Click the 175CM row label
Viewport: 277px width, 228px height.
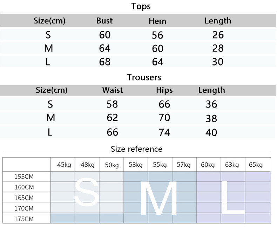[x=24, y=219]
